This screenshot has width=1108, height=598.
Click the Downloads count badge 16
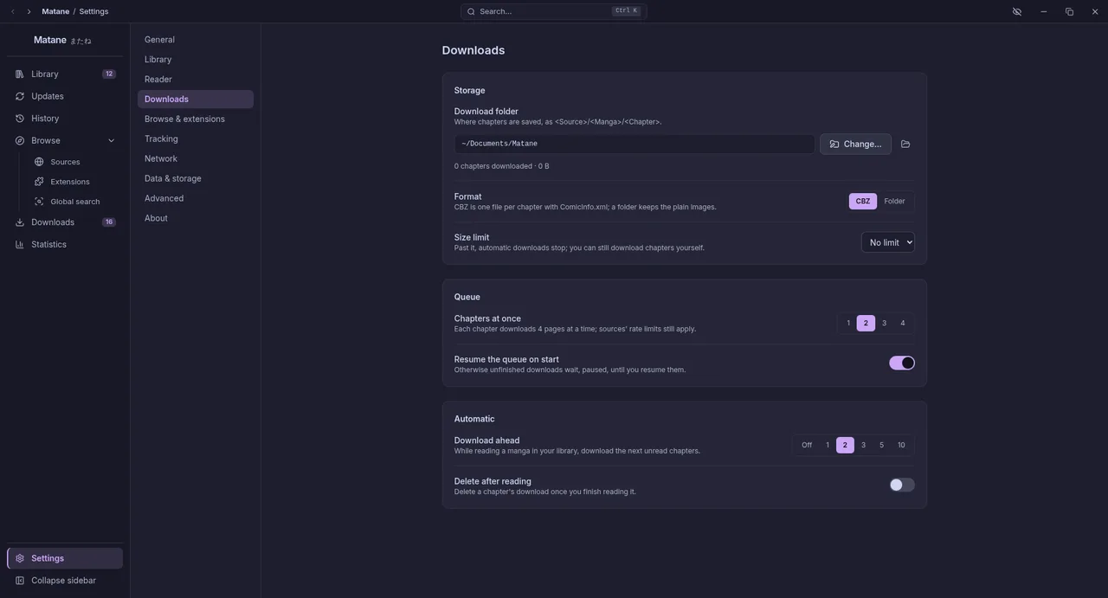109,222
